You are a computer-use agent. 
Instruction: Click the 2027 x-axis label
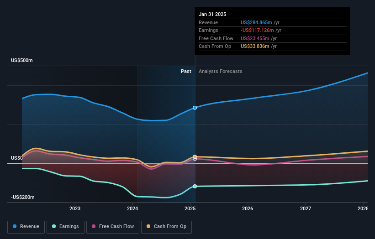[306, 208]
